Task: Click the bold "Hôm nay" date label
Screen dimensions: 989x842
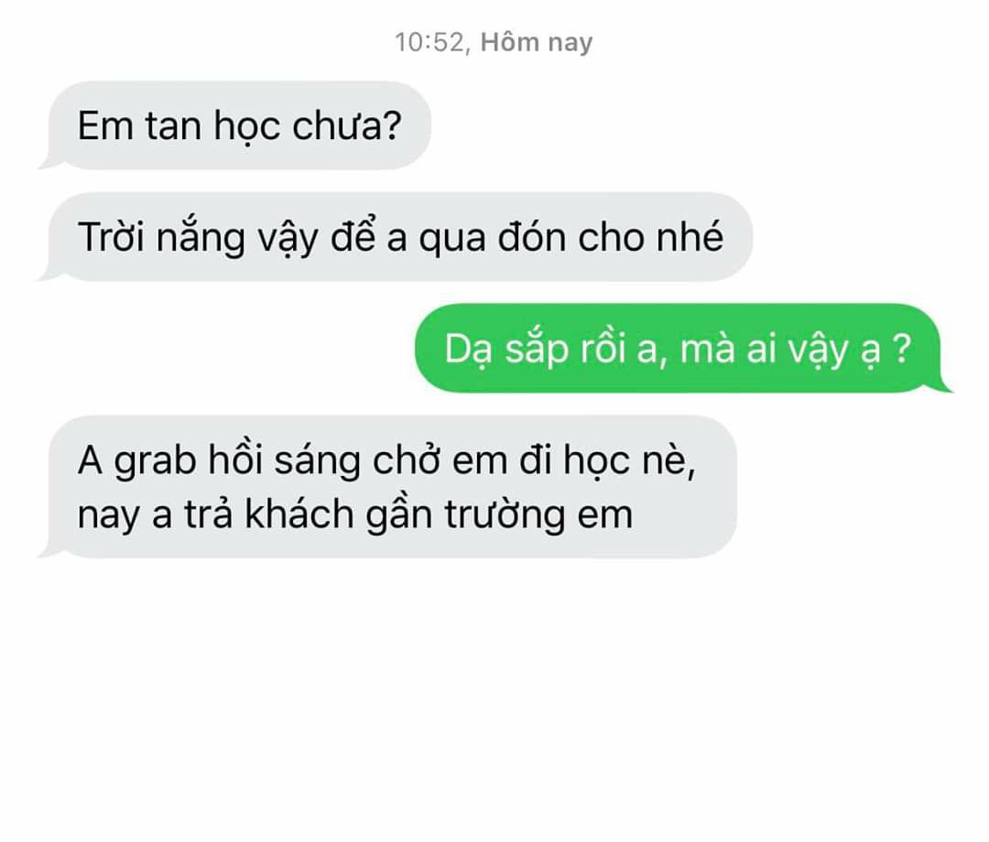Action: (x=537, y=42)
